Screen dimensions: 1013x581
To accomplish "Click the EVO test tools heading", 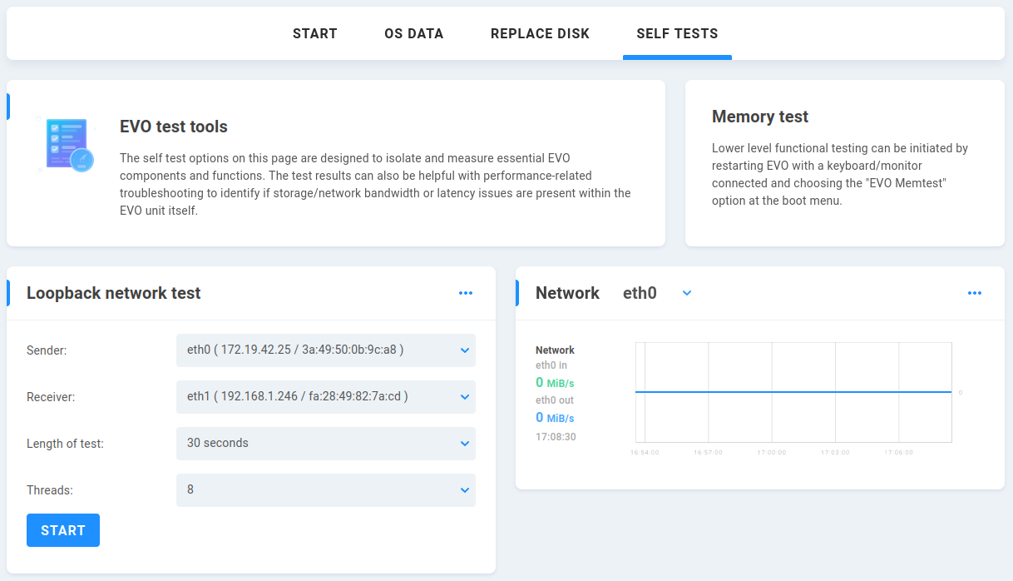I will (x=174, y=127).
